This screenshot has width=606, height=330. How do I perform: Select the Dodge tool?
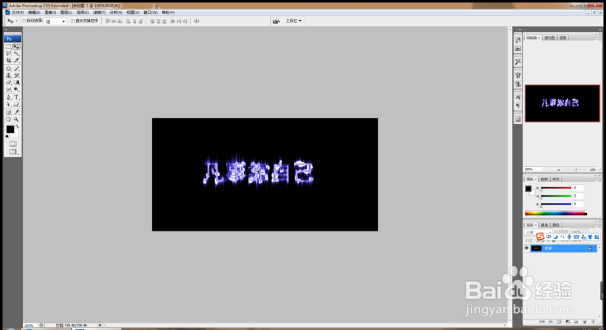[x=16, y=90]
